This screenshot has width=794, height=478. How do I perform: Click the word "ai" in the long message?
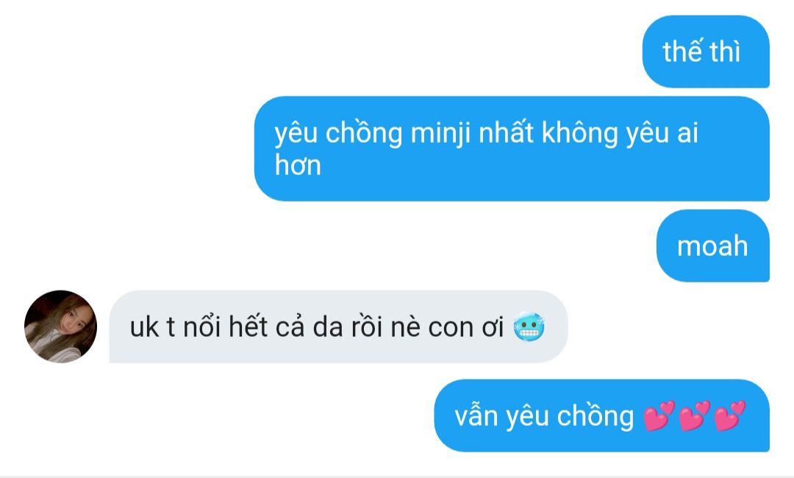pos(687,133)
